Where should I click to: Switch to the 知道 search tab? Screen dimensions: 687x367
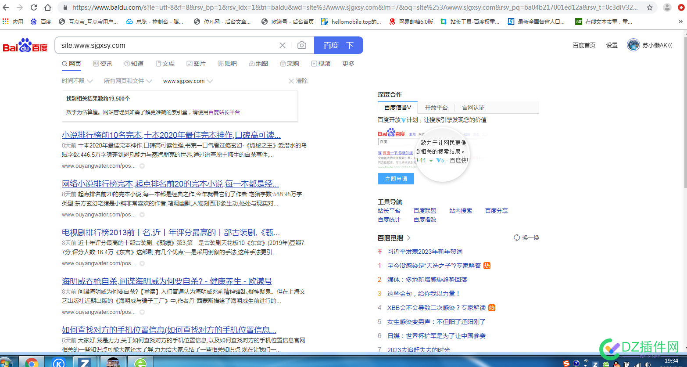[x=134, y=64]
